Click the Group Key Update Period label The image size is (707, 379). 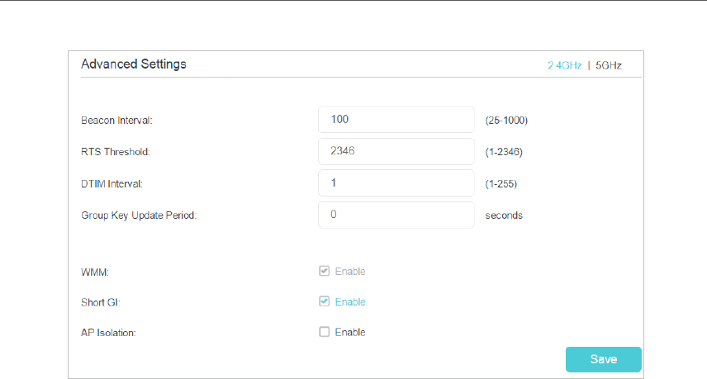pos(139,216)
